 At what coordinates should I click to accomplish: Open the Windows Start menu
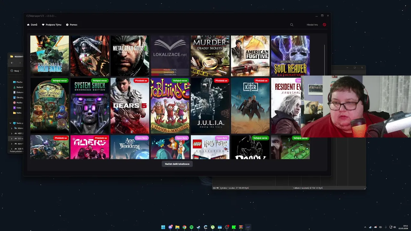coord(163,227)
